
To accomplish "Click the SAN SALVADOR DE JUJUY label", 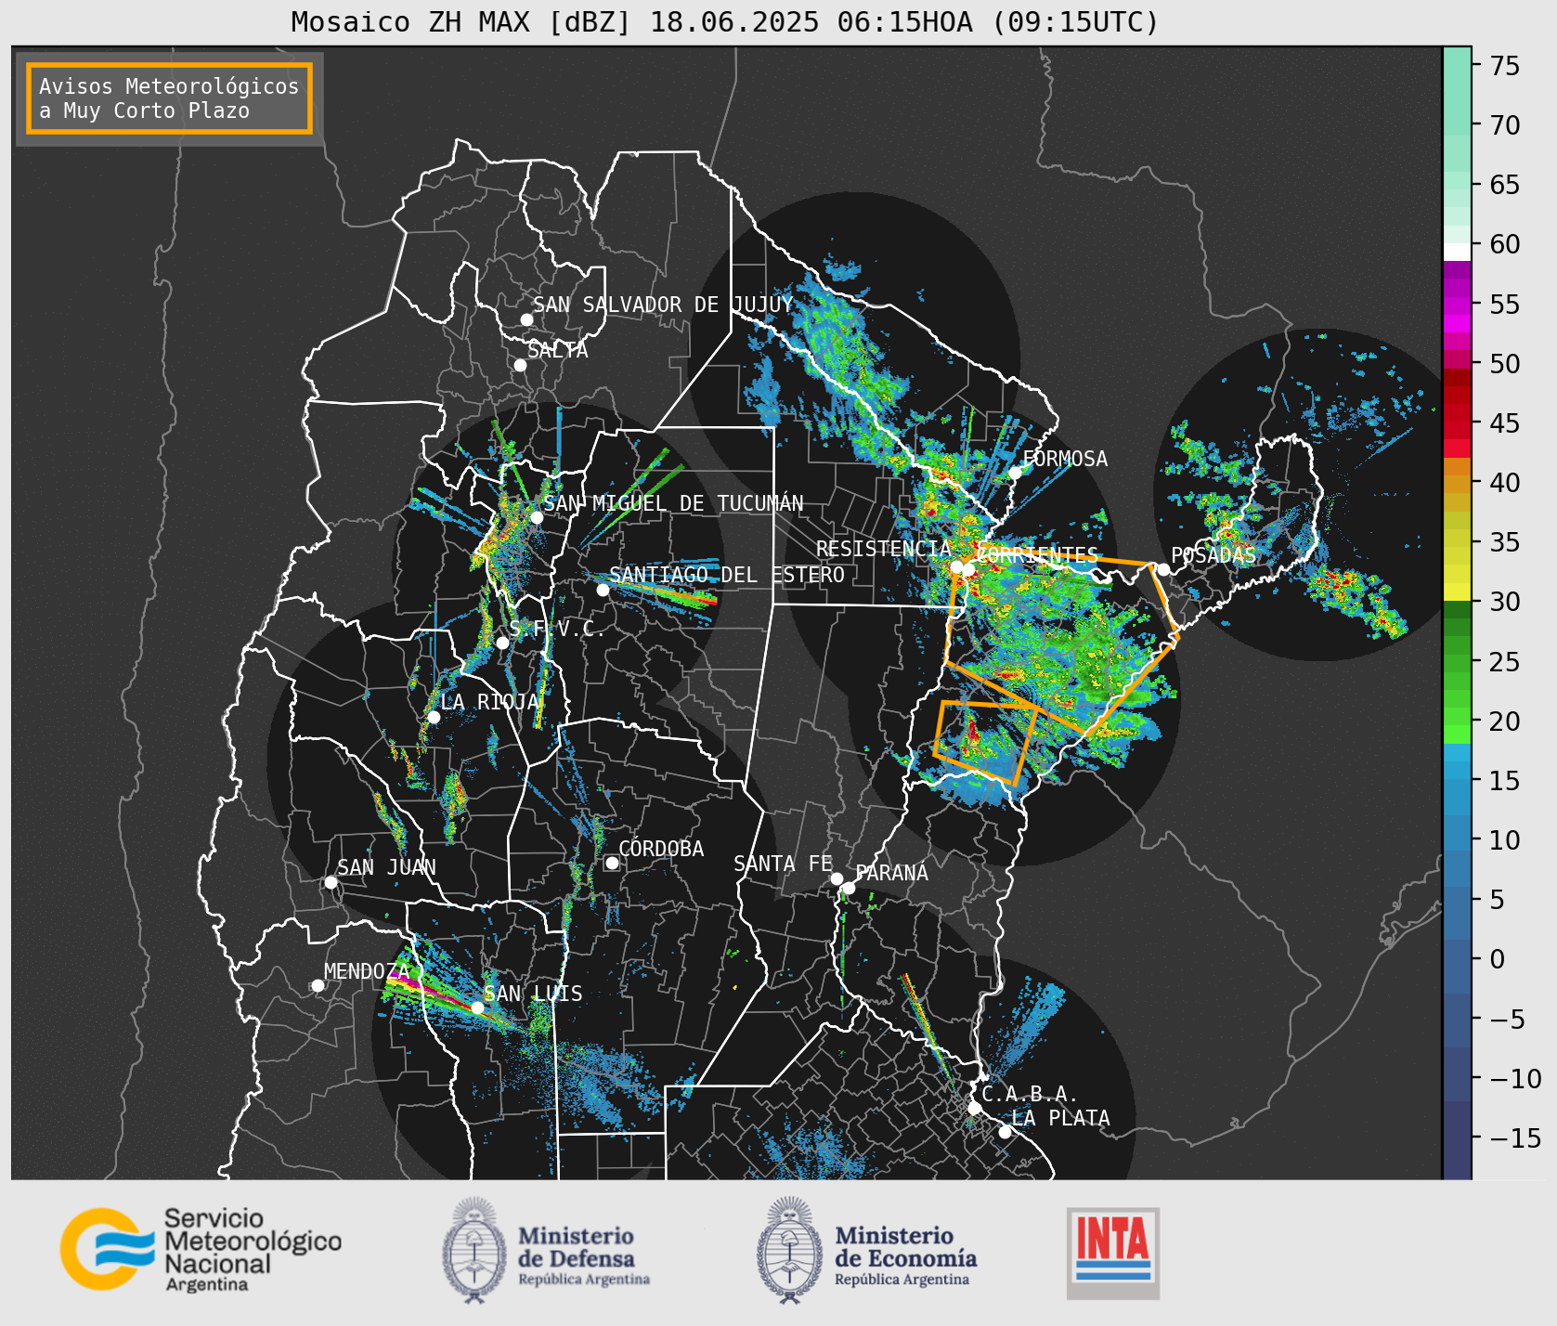I will pos(663,305).
